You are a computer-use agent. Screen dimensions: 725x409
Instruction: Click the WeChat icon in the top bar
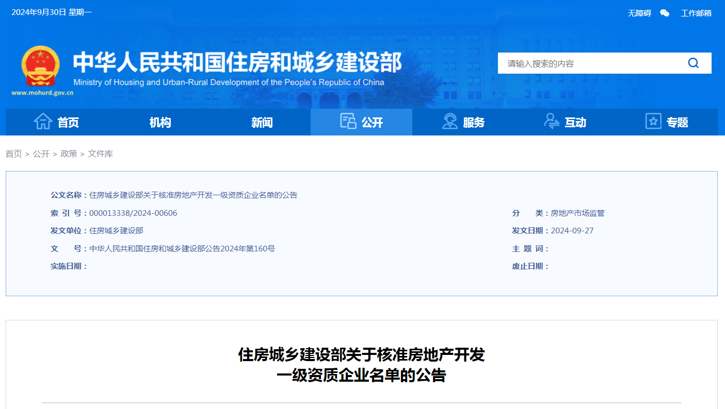pyautogui.click(x=664, y=12)
